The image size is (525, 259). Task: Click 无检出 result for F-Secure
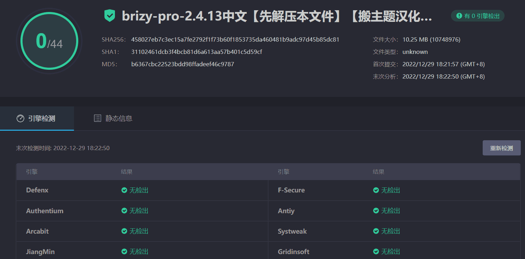click(x=391, y=190)
